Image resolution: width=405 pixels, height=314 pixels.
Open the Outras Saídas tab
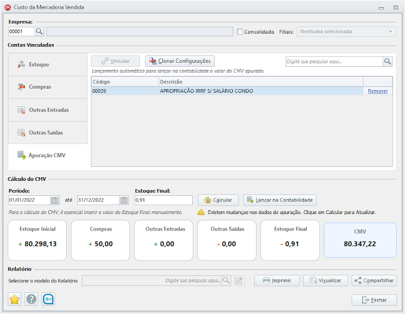click(x=48, y=133)
